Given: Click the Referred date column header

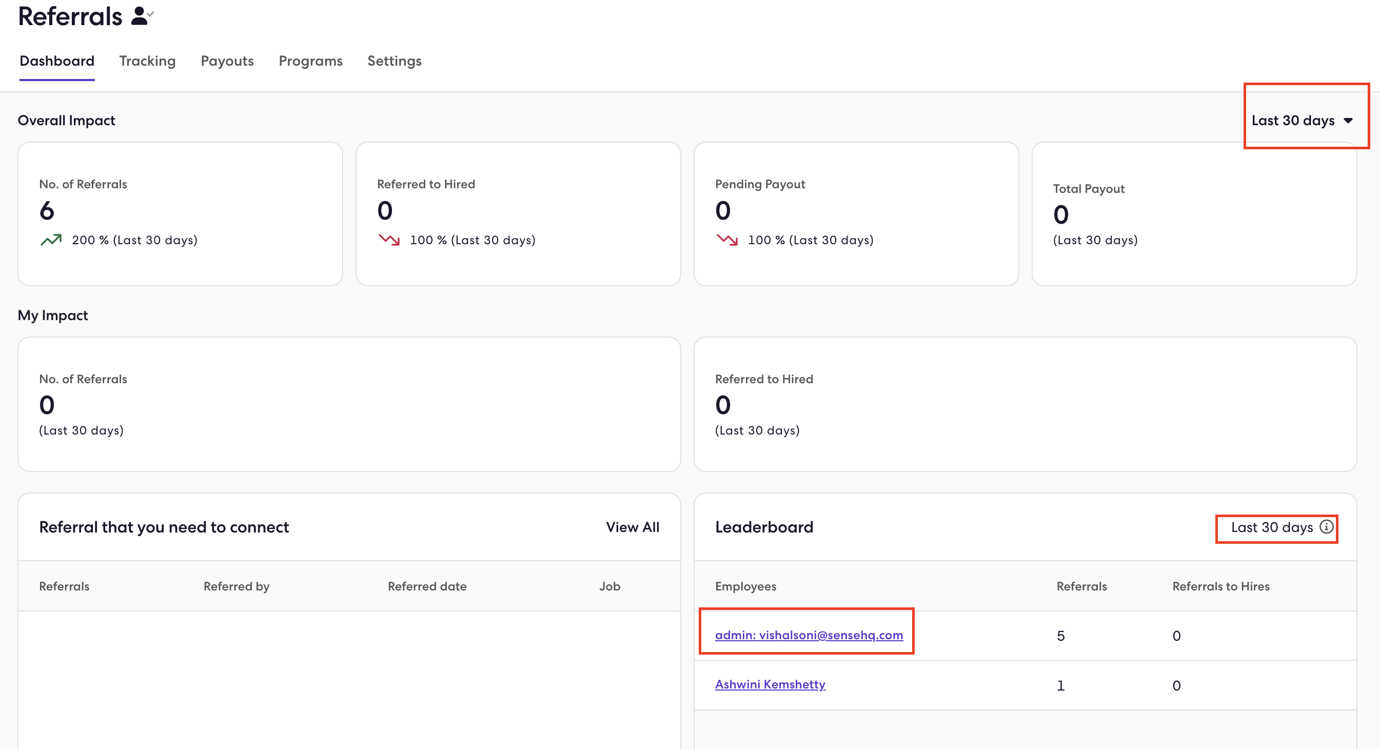Looking at the screenshot, I should coord(427,586).
